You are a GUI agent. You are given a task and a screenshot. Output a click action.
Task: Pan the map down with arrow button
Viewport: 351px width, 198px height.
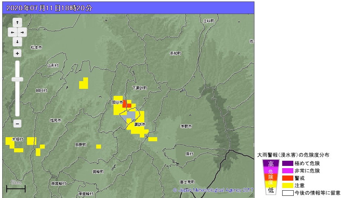[x=17, y=42]
